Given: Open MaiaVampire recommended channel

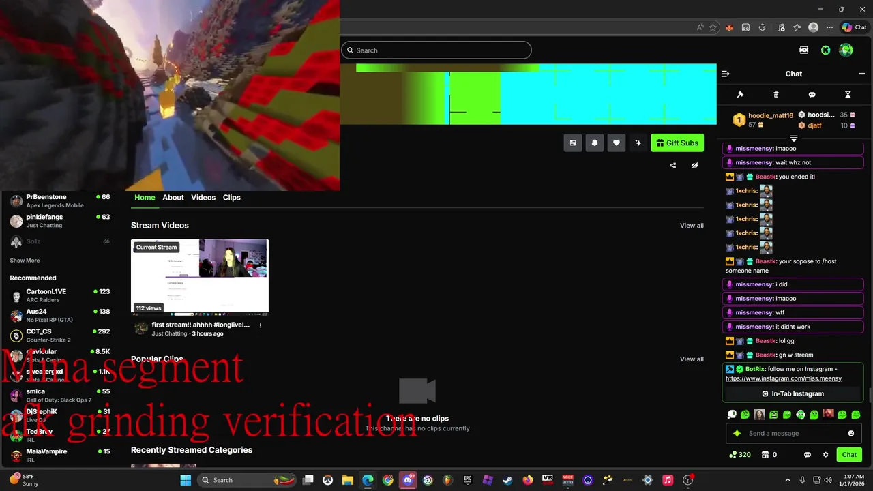Looking at the screenshot, I should pos(60,456).
